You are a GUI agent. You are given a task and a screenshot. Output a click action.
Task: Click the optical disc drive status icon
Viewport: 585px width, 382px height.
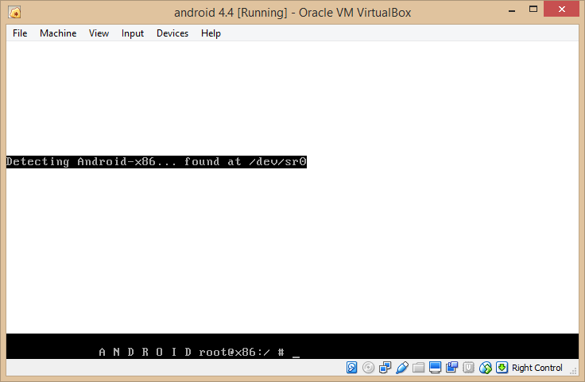[368, 368]
